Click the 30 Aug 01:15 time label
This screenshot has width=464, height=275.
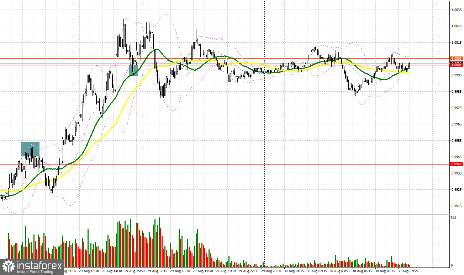click(294, 271)
